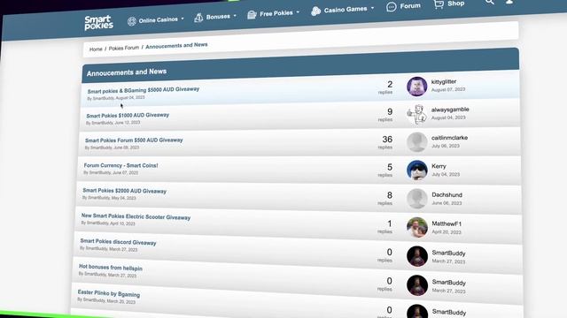
Task: Expand the Online Casinos dropdown arrow
Action: coord(183,19)
